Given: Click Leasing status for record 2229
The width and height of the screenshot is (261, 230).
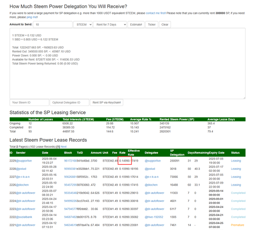Looking at the screenshot, I should (x=236, y=161).
